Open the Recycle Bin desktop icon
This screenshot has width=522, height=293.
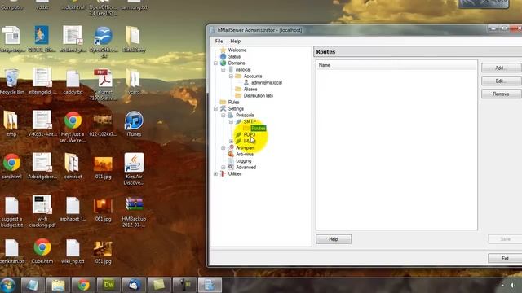click(x=11, y=81)
